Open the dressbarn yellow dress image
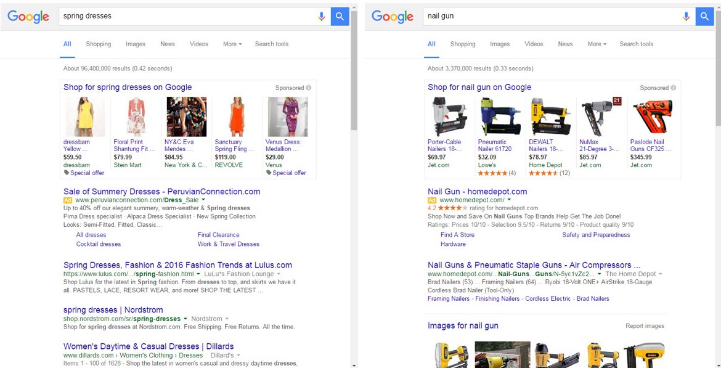This screenshot has height=368, width=721. click(85, 117)
